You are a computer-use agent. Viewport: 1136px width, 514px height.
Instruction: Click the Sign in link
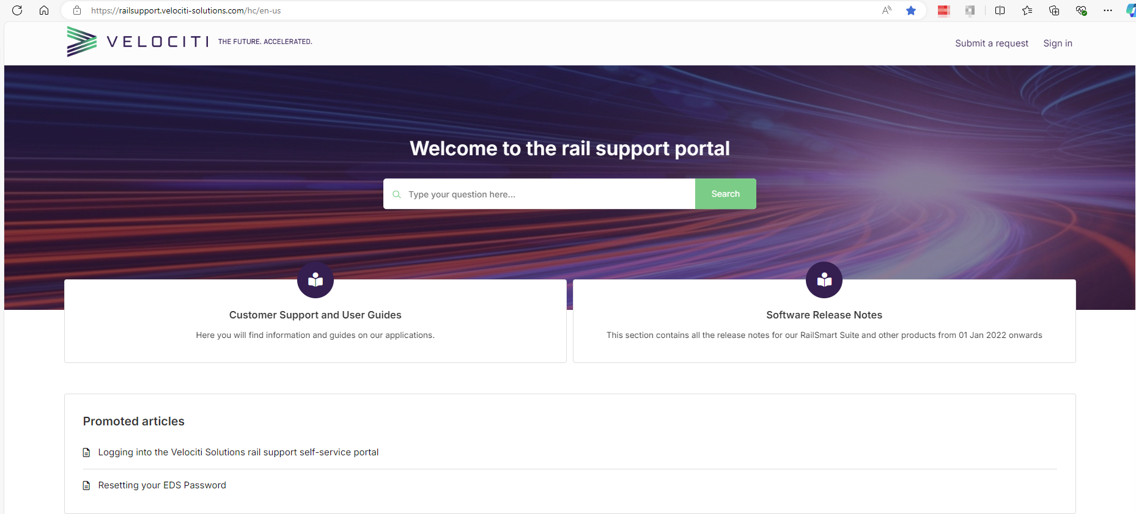pyautogui.click(x=1058, y=43)
